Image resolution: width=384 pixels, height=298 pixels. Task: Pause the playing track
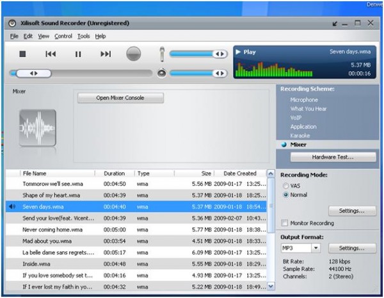coord(78,54)
